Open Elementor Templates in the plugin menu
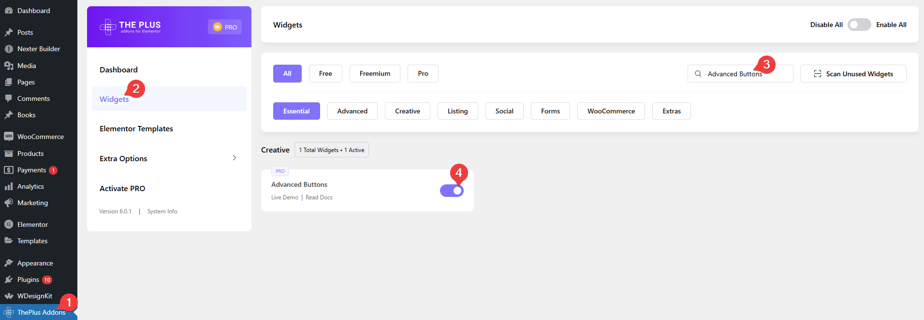The image size is (924, 320). point(136,129)
